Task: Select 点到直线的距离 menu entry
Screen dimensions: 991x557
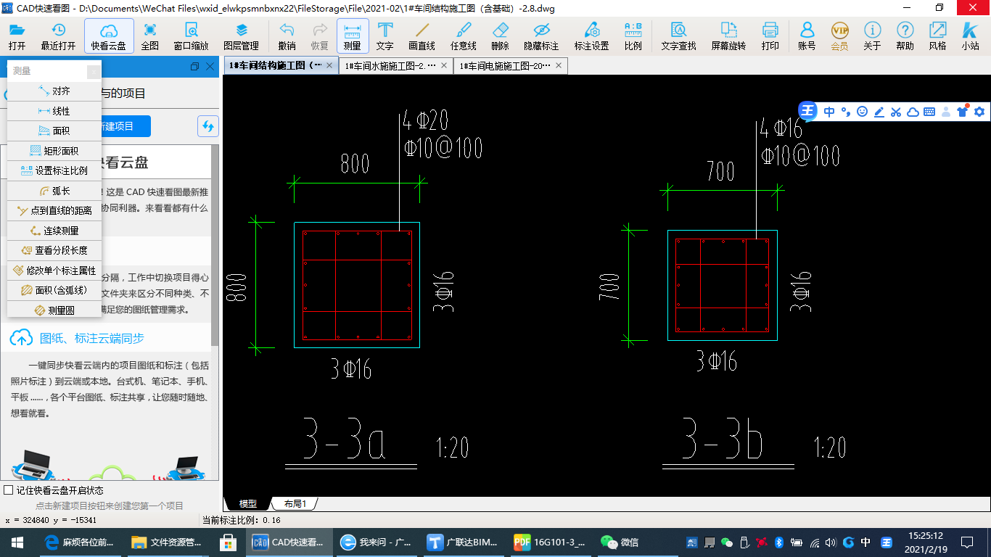Action: click(54, 210)
